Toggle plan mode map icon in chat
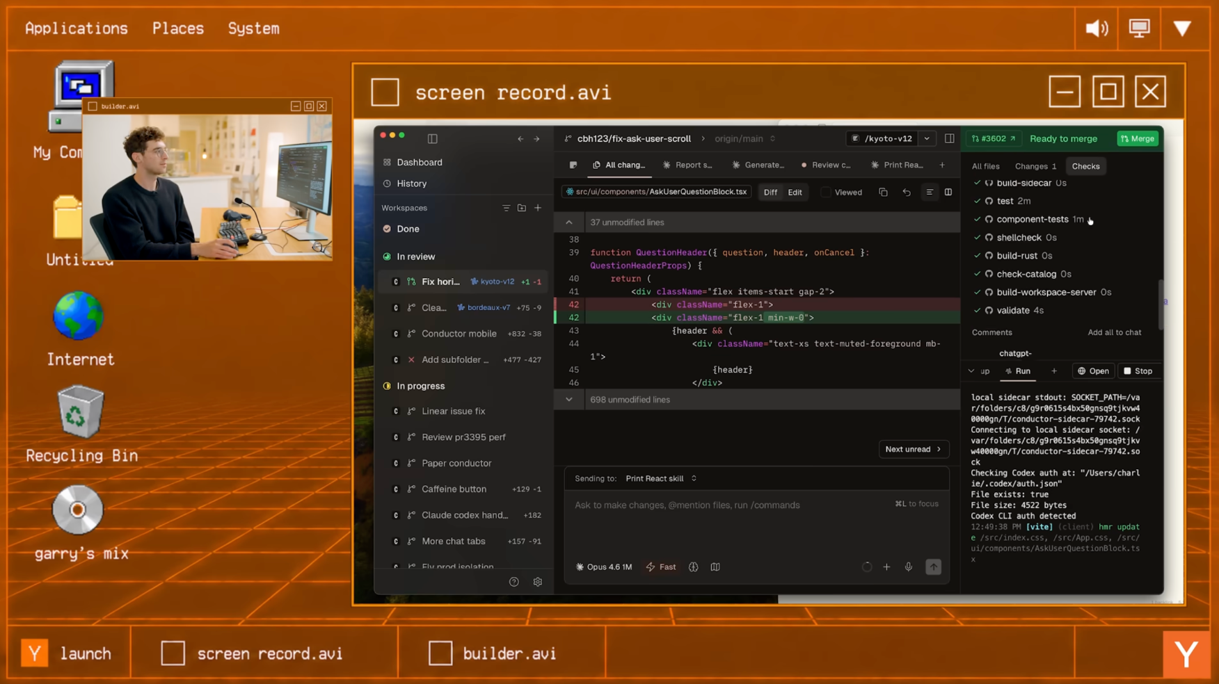The width and height of the screenshot is (1219, 684). coord(715,567)
